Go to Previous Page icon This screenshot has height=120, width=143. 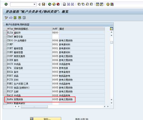(83, 4)
